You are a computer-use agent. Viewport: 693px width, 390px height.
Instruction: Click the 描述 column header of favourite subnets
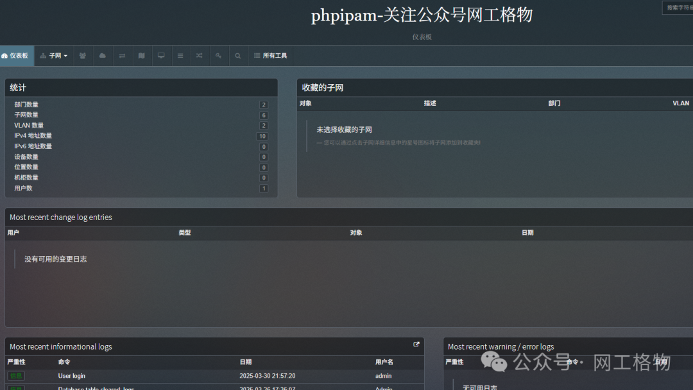[x=430, y=103]
